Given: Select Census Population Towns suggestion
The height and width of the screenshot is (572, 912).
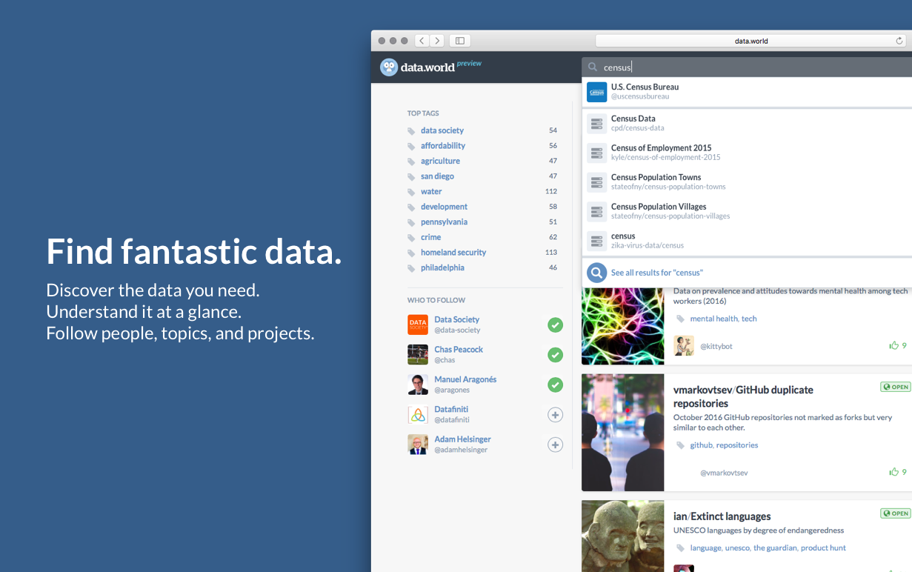Looking at the screenshot, I should pyautogui.click(x=747, y=182).
